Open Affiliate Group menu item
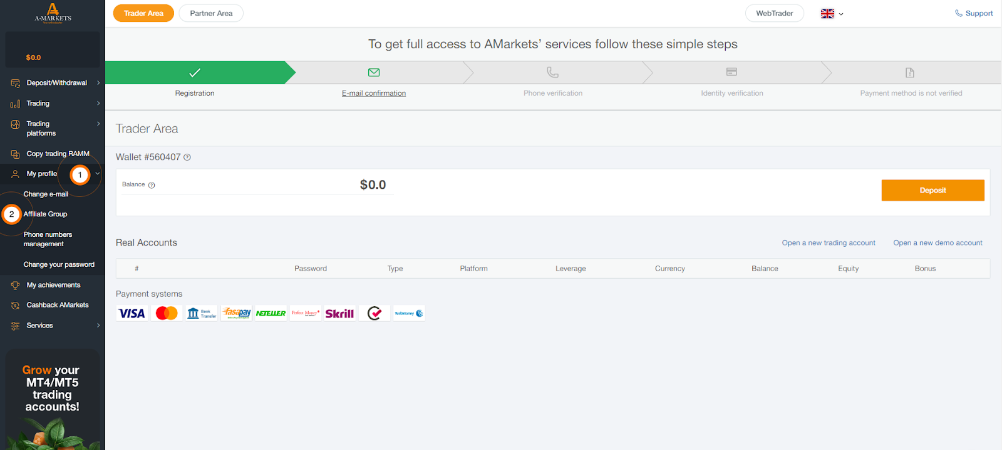This screenshot has width=1002, height=450. [45, 214]
